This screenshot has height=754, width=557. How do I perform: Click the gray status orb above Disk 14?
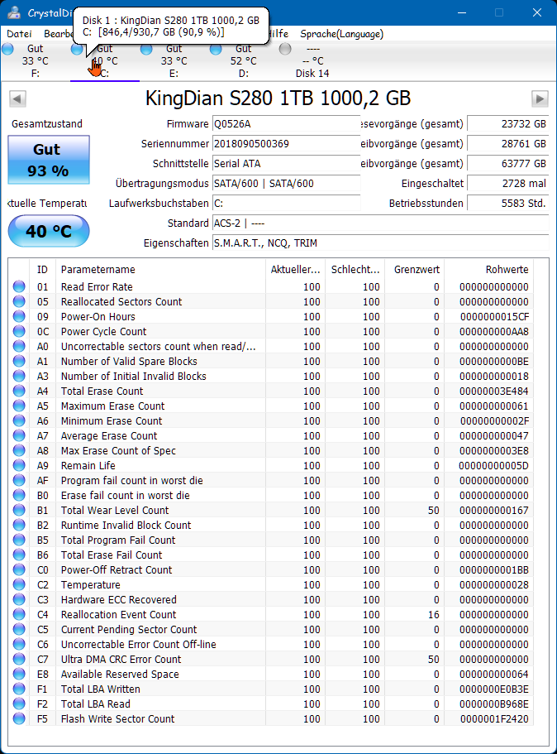[x=285, y=49]
